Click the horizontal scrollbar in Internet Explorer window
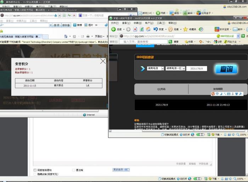This screenshot has width=248, height=182. [49, 111]
